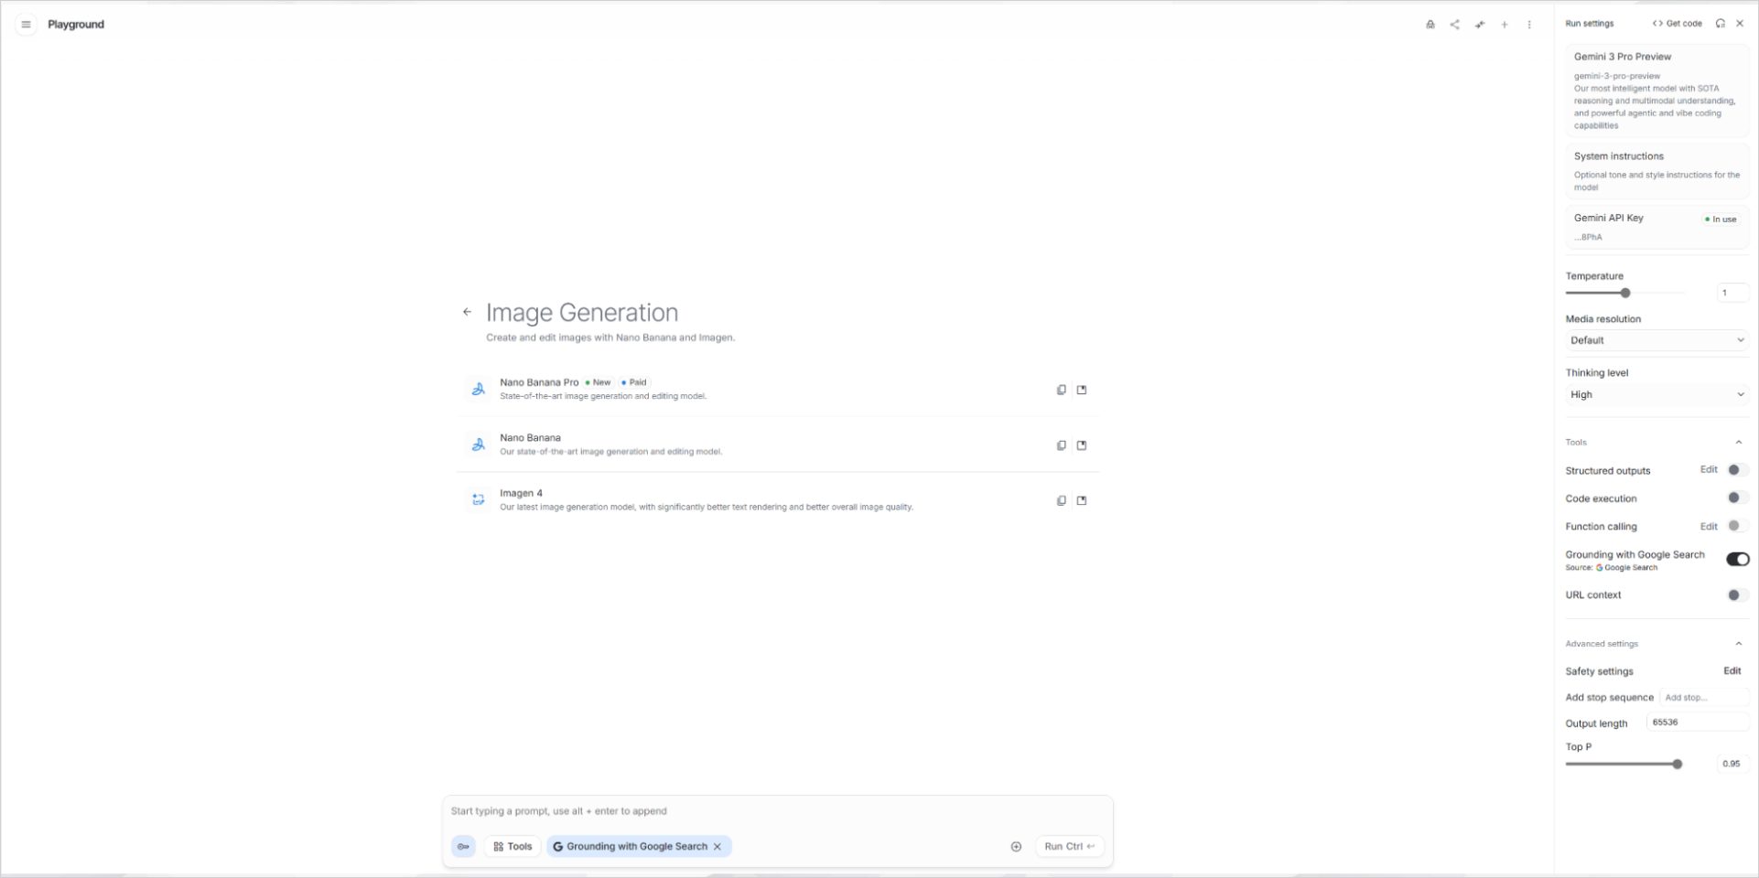Open the compare mode icon in toolbar

pos(1479,25)
